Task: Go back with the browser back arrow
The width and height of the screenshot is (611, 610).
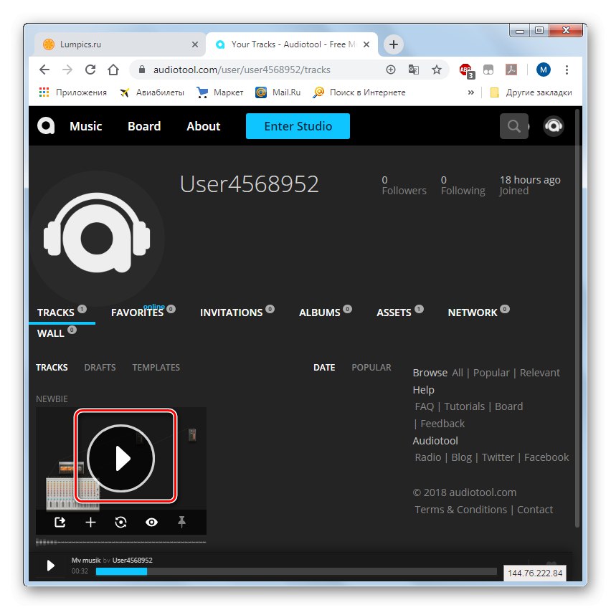Action: tap(44, 70)
